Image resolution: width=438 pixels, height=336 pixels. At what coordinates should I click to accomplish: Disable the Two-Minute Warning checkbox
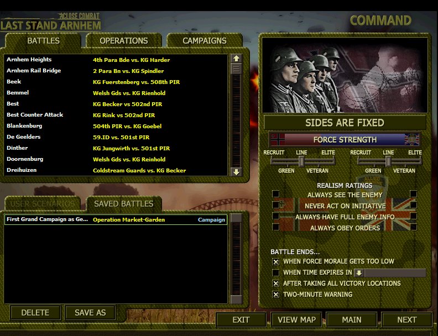click(x=276, y=295)
